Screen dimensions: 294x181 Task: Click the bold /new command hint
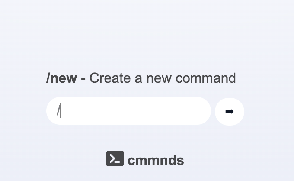(62, 78)
